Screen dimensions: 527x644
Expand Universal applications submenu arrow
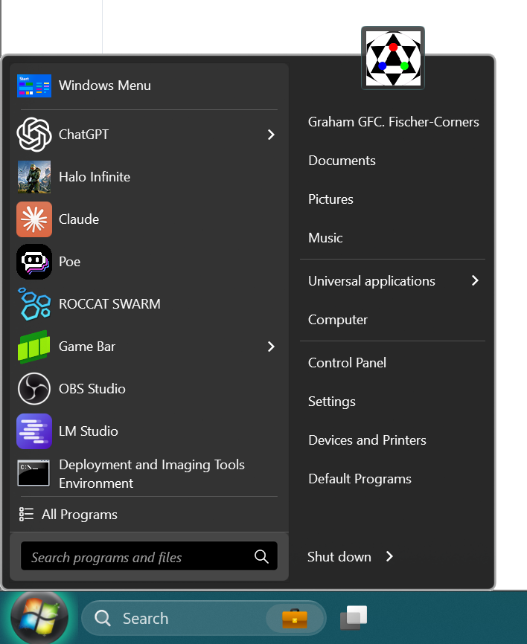pos(475,281)
